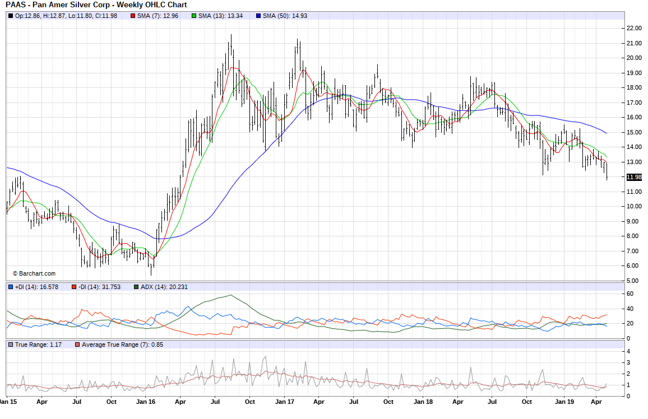Click the green SMA (13) legend swatch
This screenshot has height=419, width=648.
194,16
